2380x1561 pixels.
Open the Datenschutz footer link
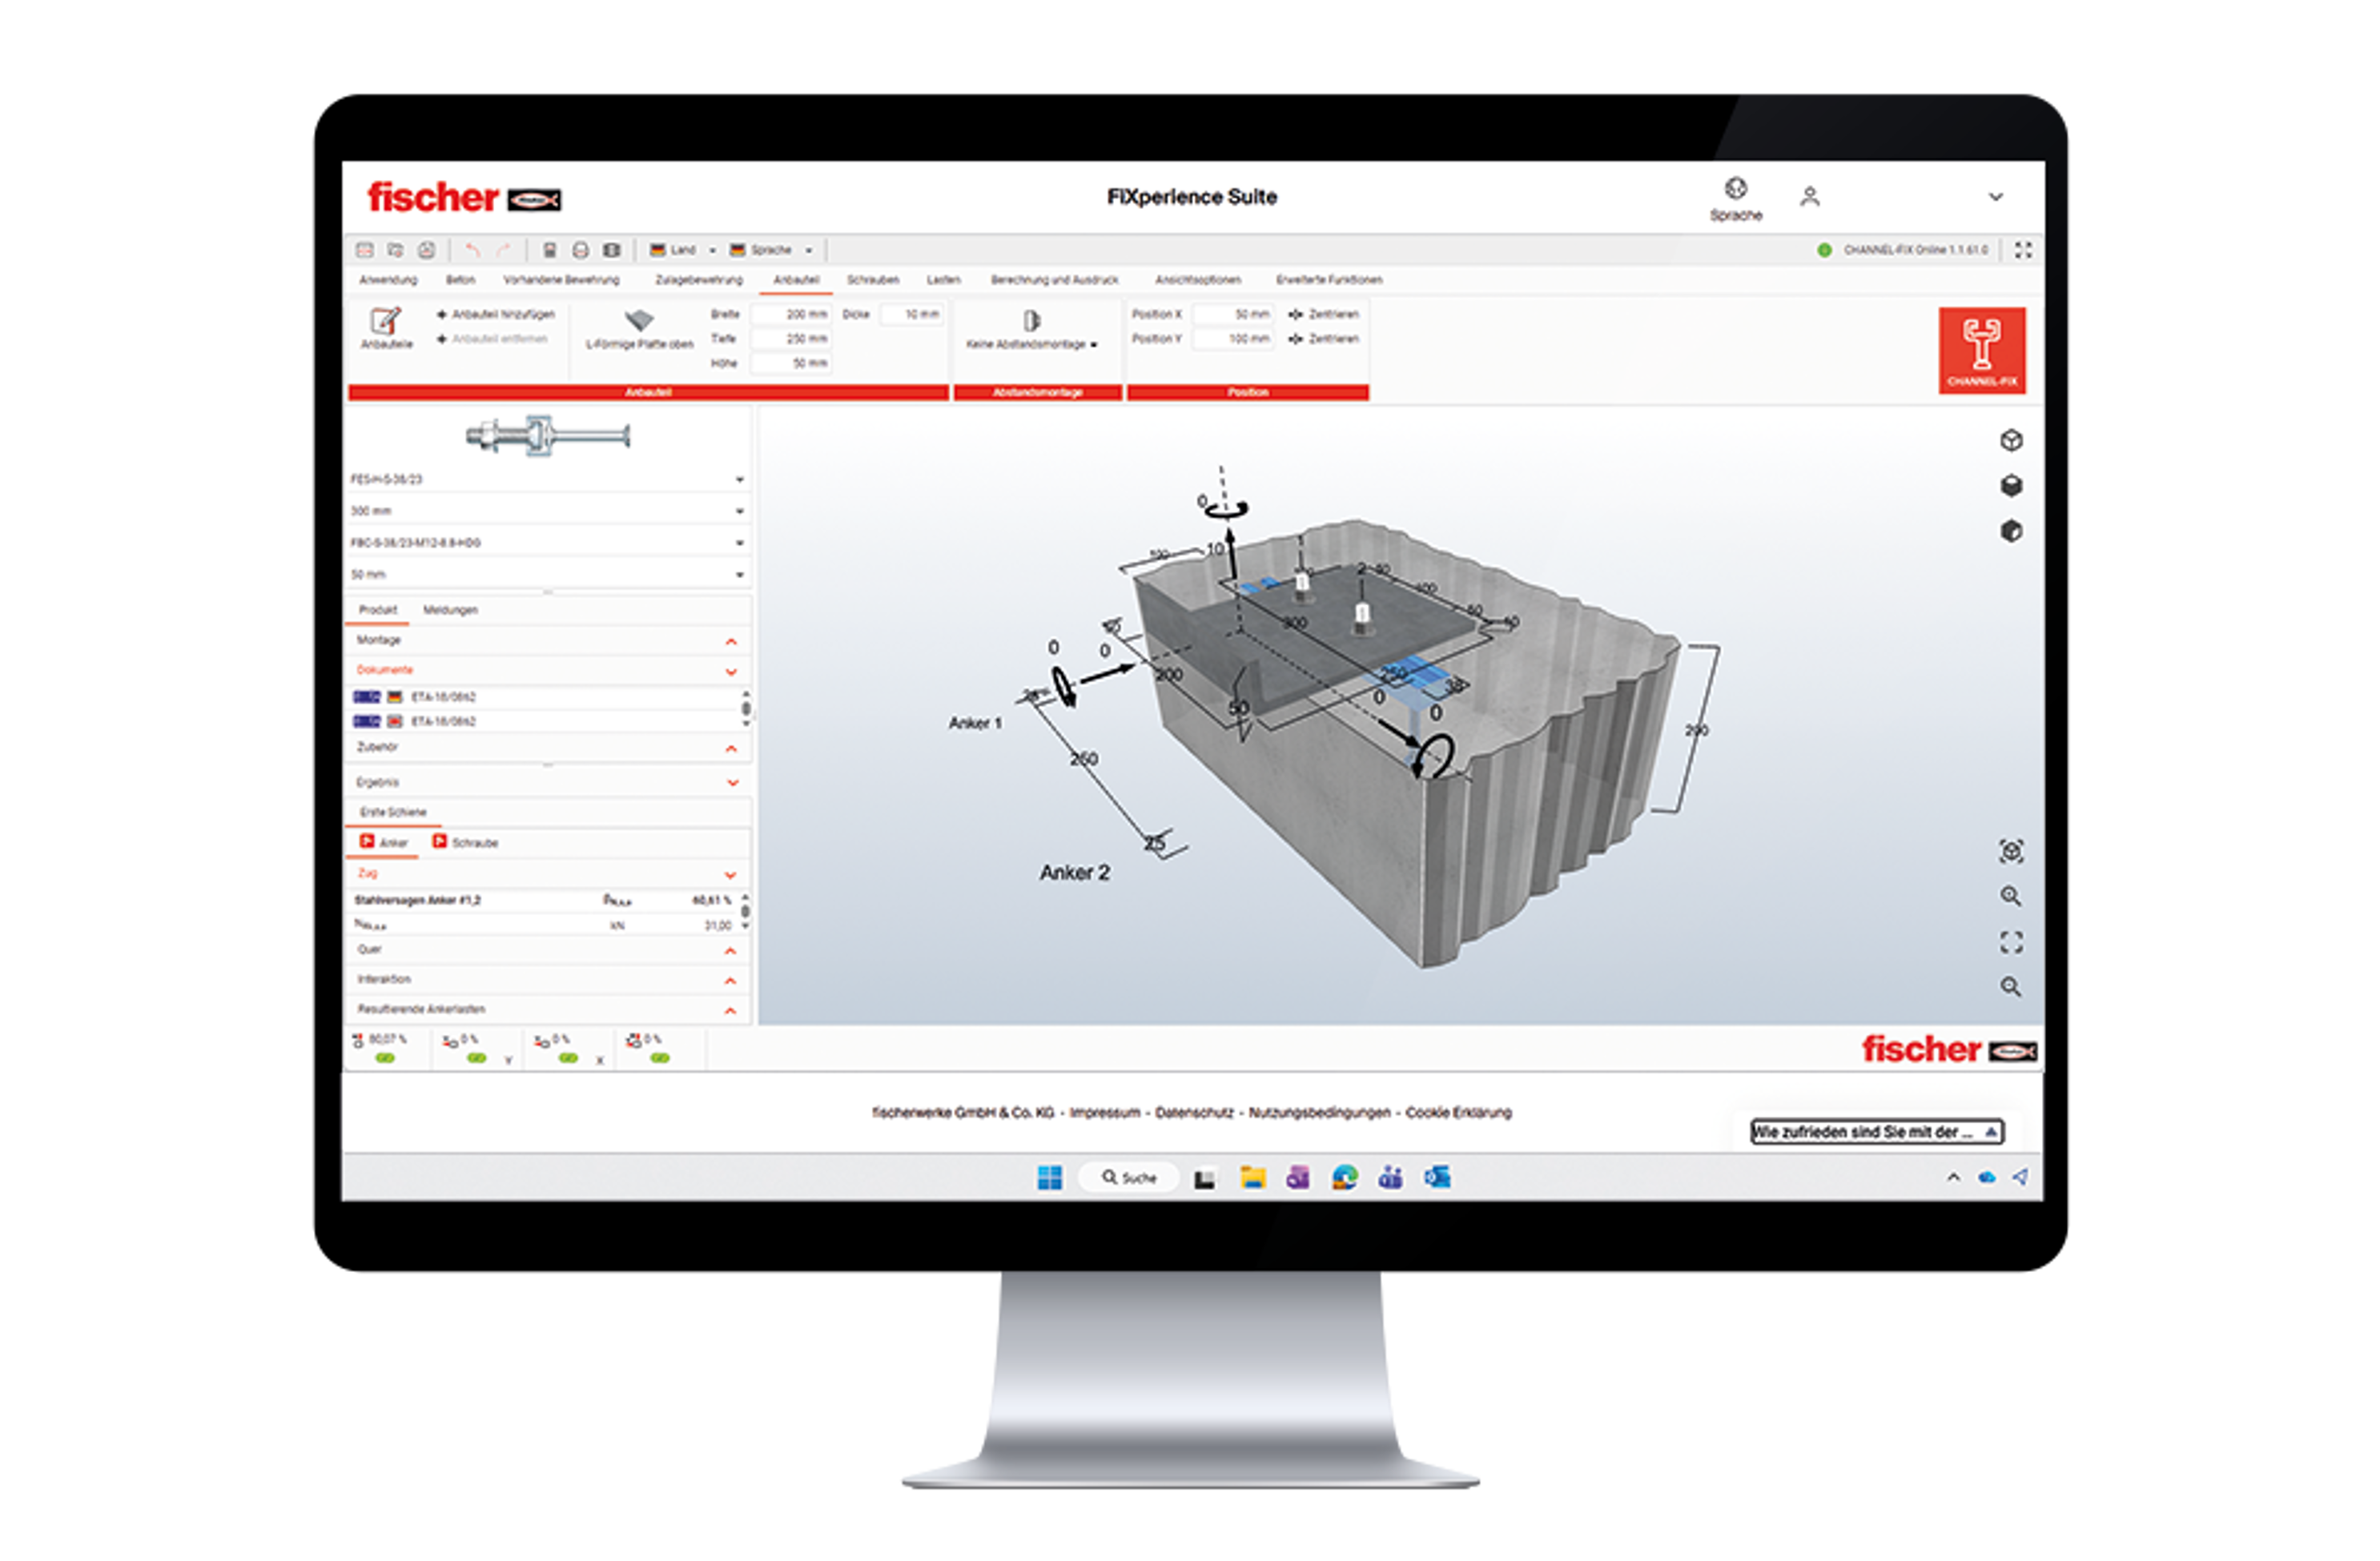(1194, 1112)
